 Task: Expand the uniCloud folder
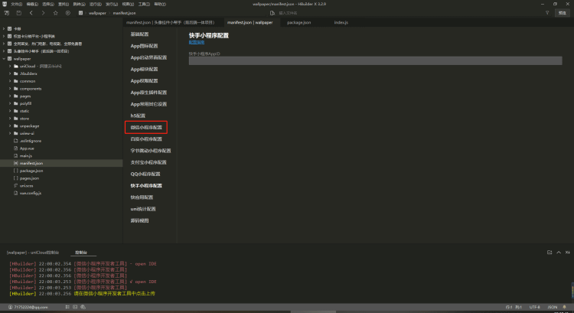coord(10,67)
